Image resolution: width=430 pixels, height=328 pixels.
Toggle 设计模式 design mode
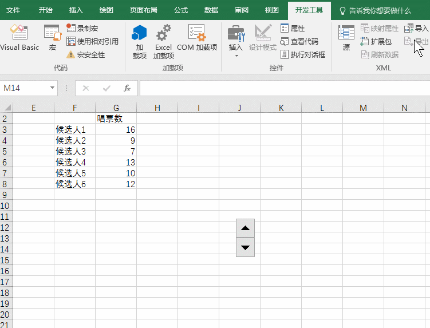pyautogui.click(x=263, y=38)
